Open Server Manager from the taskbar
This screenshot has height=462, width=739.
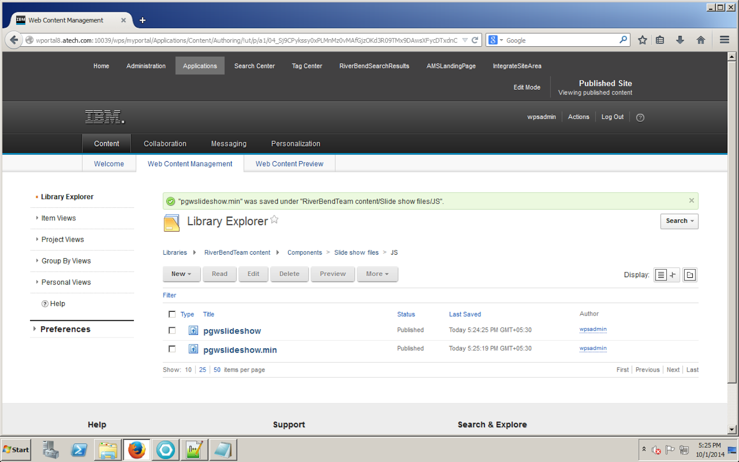click(50, 450)
